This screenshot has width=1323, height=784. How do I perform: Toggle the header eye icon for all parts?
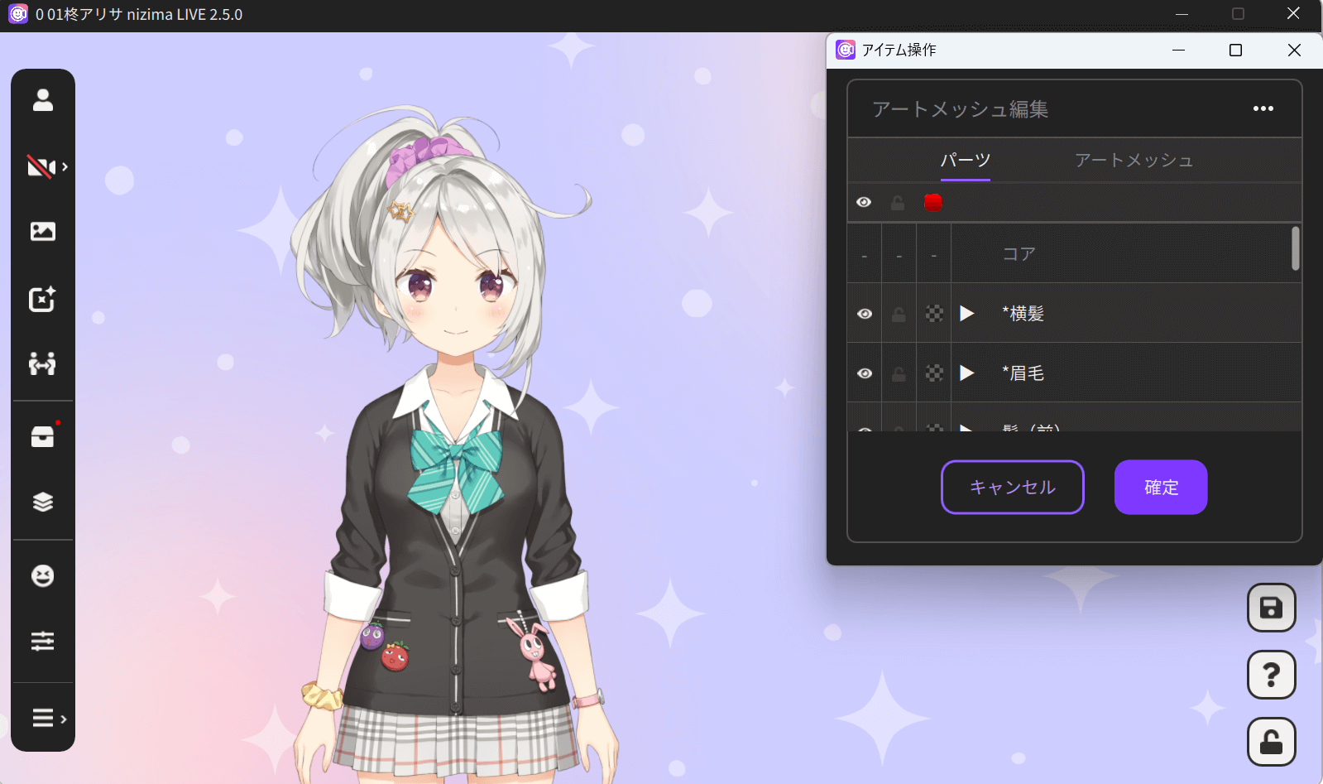[864, 203]
